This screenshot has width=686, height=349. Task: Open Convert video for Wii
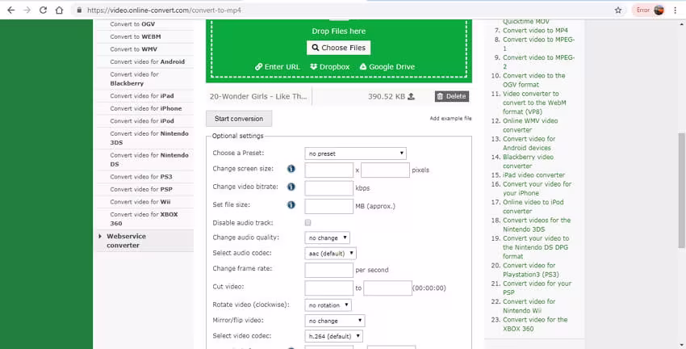pyautogui.click(x=140, y=202)
